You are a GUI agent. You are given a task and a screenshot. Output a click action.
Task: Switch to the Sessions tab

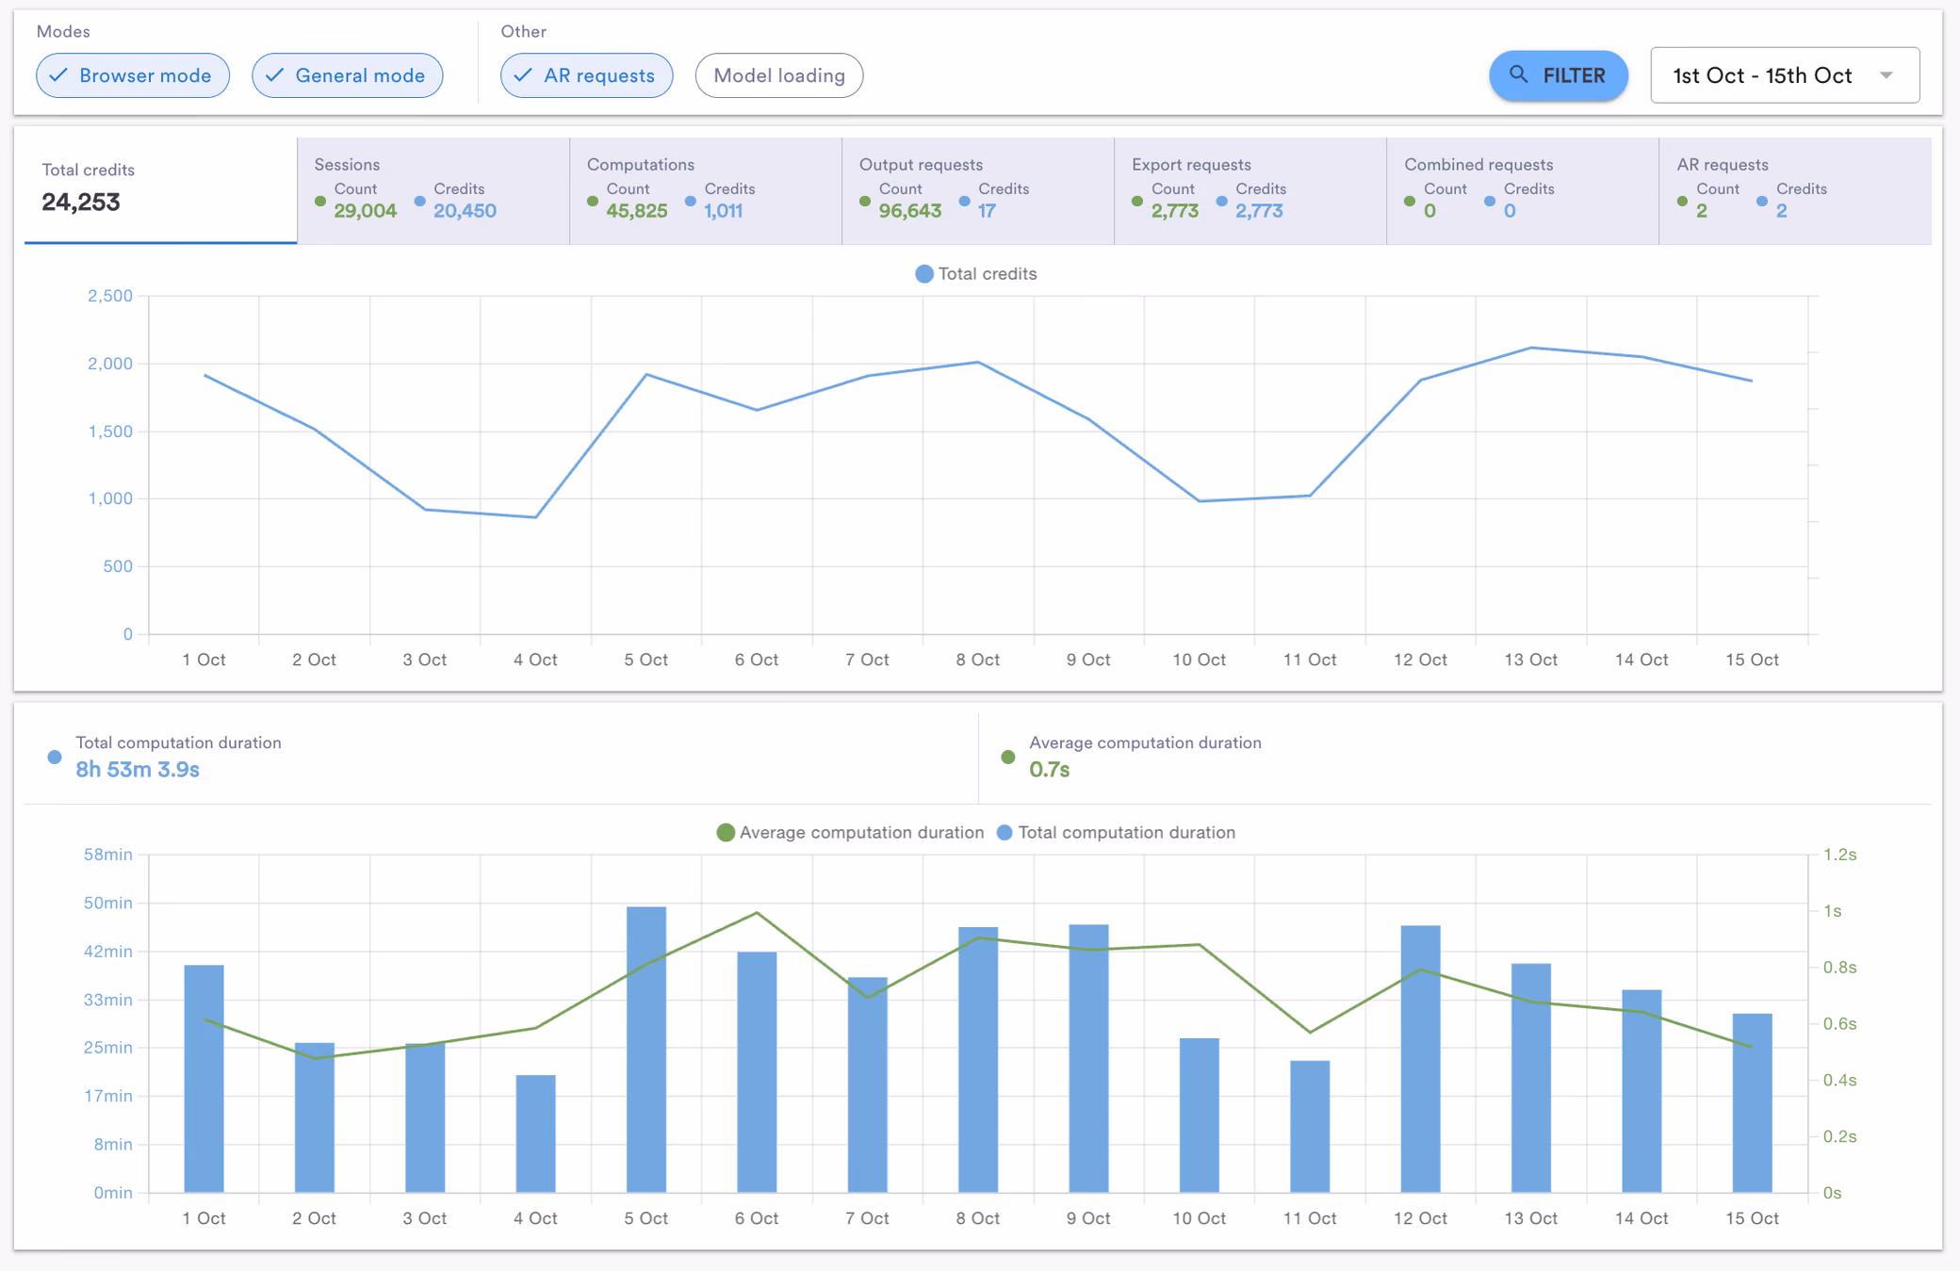(x=433, y=190)
